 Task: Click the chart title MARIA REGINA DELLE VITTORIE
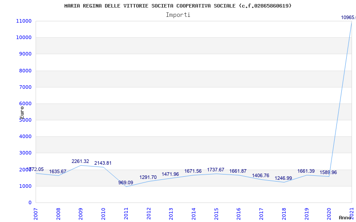pyautogui.click(x=178, y=6)
